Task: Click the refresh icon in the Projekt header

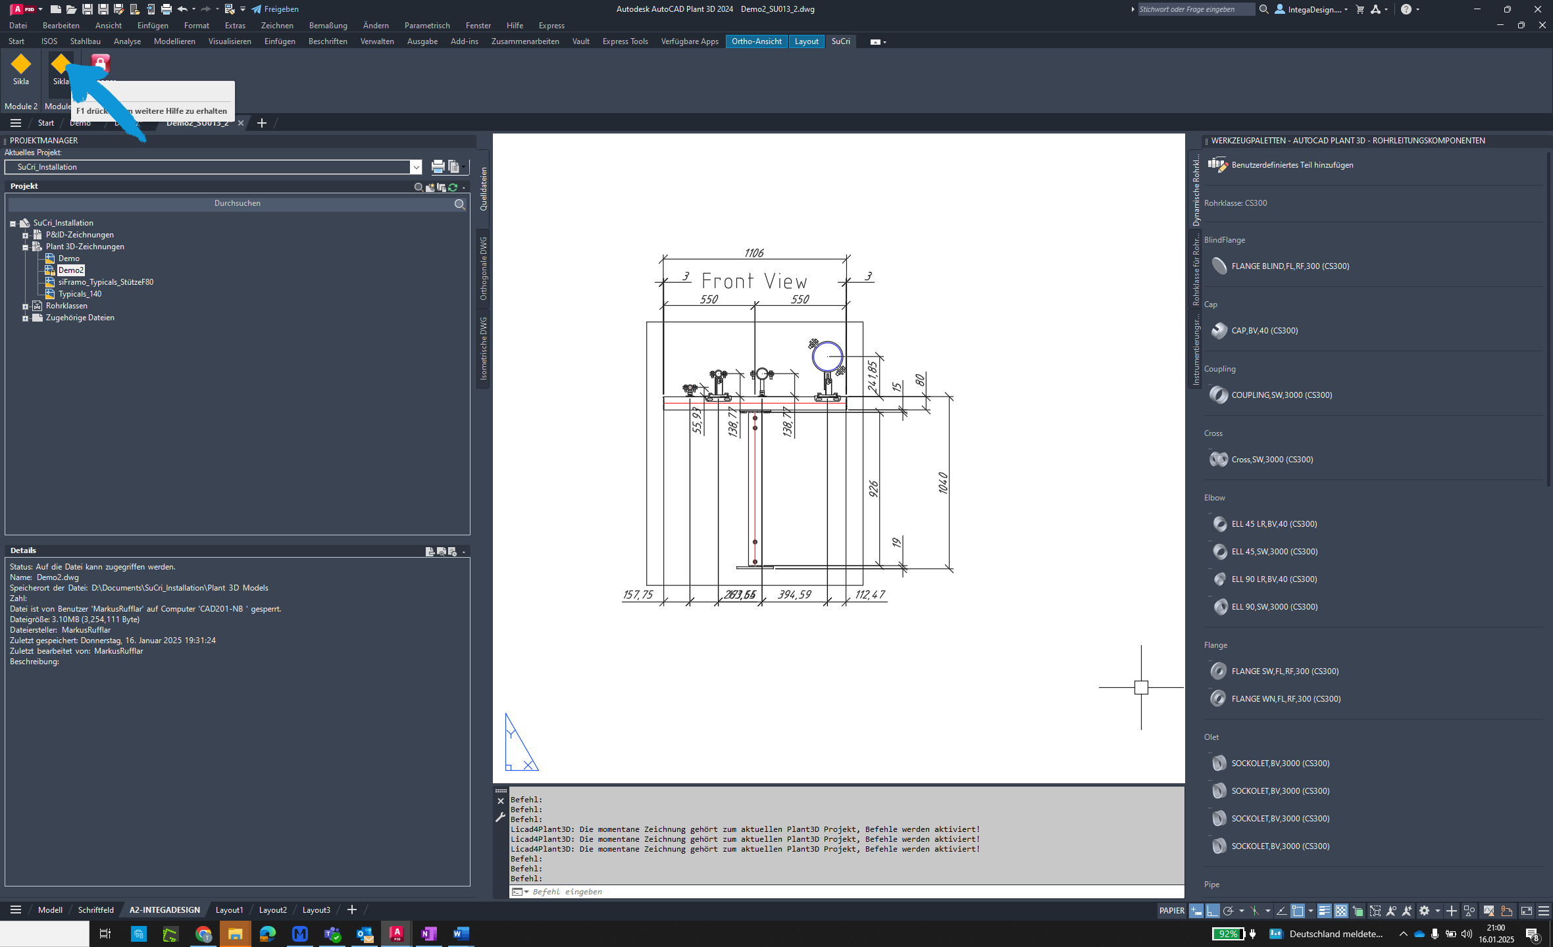Action: coord(453,187)
